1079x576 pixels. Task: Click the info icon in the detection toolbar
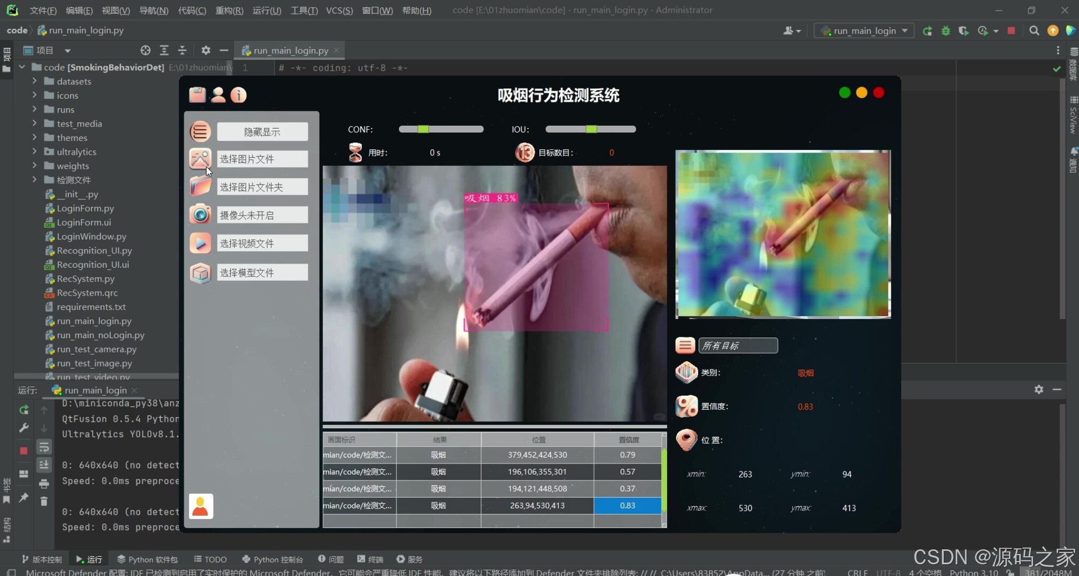point(238,95)
